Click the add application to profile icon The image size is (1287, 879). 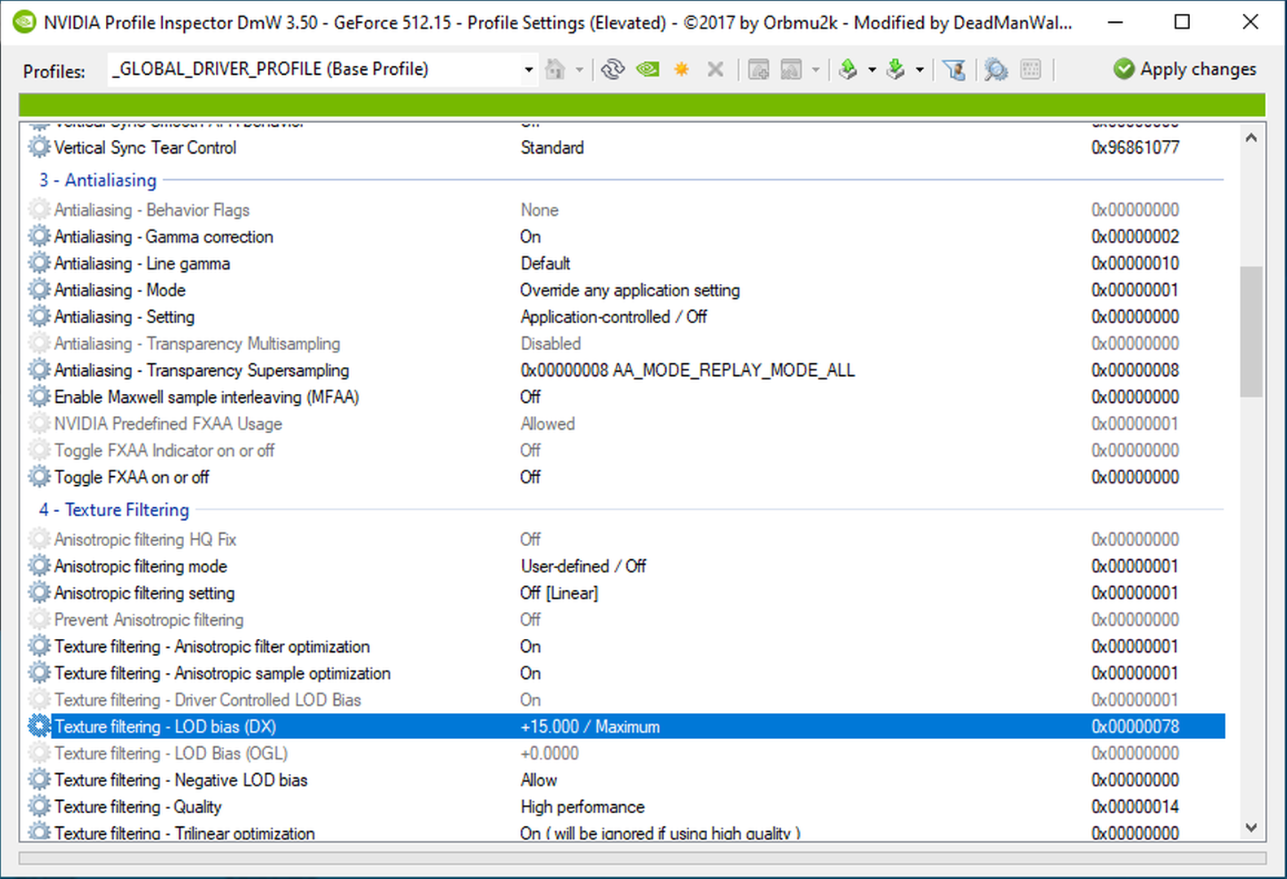click(x=758, y=70)
